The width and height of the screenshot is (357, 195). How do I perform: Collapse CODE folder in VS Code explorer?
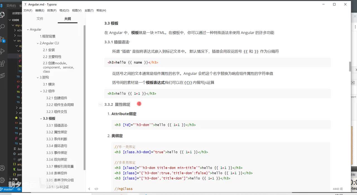(10, 20)
